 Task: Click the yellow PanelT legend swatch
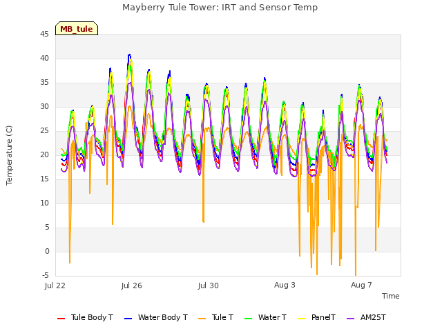point(301,319)
